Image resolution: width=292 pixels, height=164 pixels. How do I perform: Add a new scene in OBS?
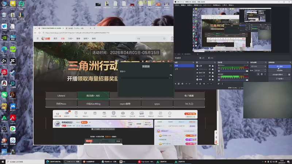pyautogui.click(x=175, y=84)
